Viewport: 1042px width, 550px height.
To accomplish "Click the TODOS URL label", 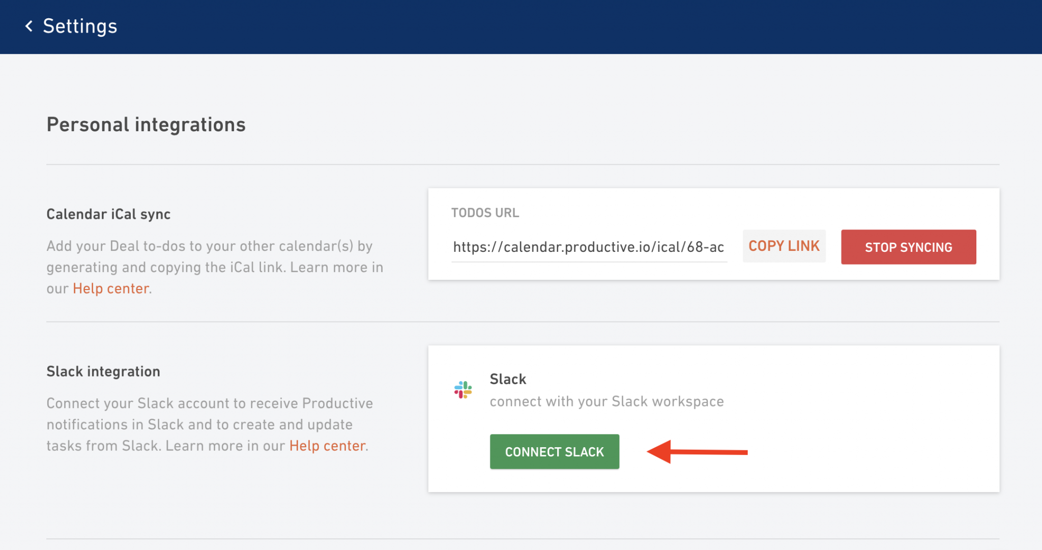I will coord(485,213).
